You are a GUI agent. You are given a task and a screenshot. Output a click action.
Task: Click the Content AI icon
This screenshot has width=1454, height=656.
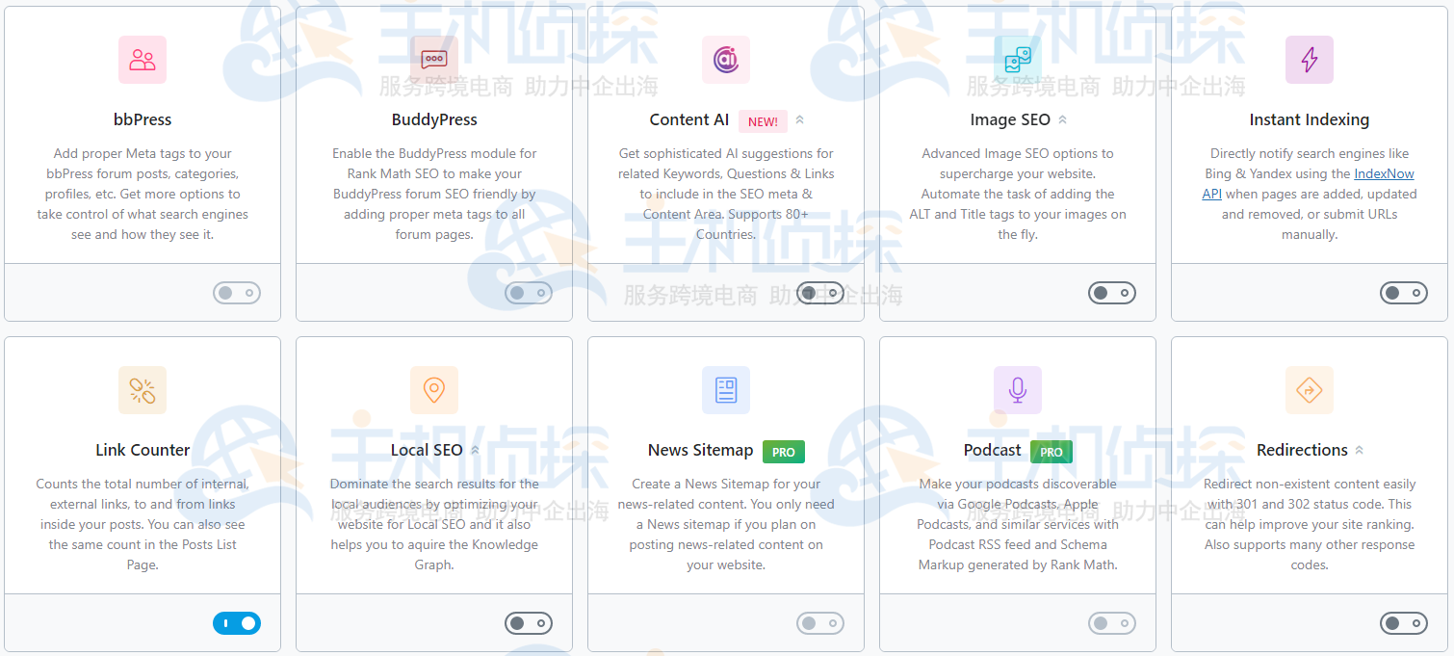(726, 60)
